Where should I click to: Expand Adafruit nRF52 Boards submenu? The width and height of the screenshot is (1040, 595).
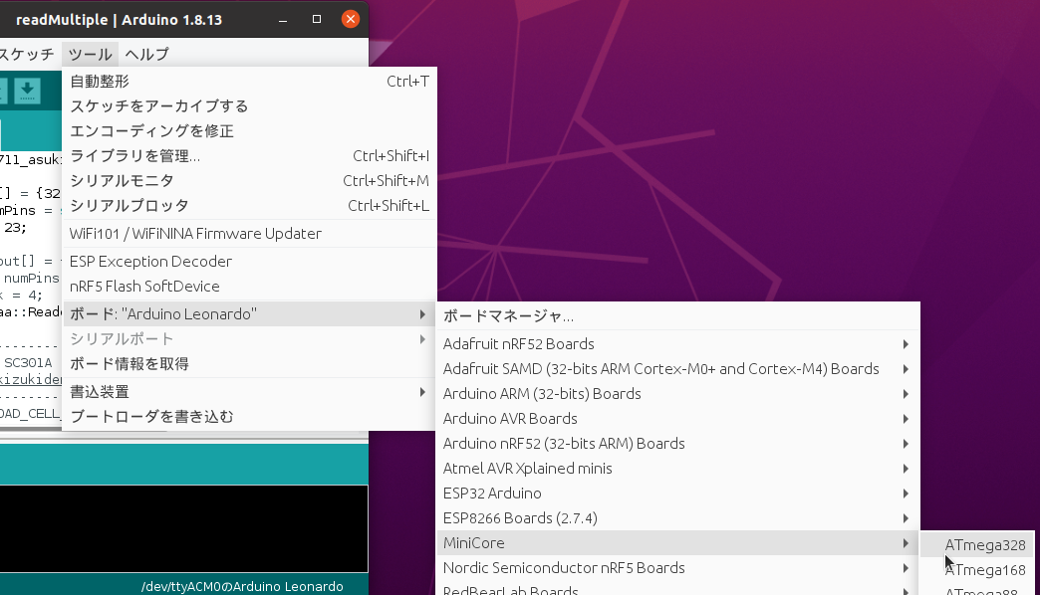(677, 344)
